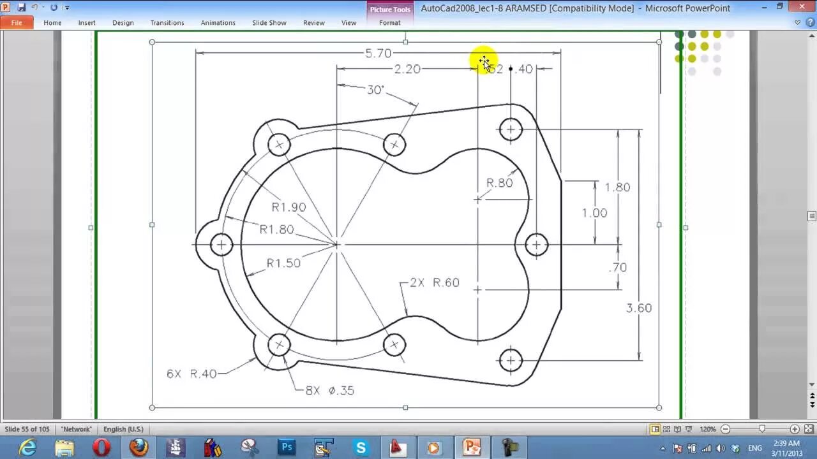Open the sailing ship icon in taskbar
This screenshot has height=459, width=817.
click(x=176, y=448)
